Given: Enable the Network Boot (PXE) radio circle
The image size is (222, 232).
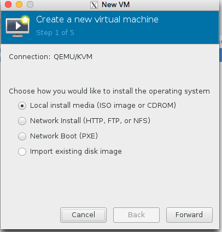Looking at the screenshot, I should pyautogui.click(x=22, y=136).
